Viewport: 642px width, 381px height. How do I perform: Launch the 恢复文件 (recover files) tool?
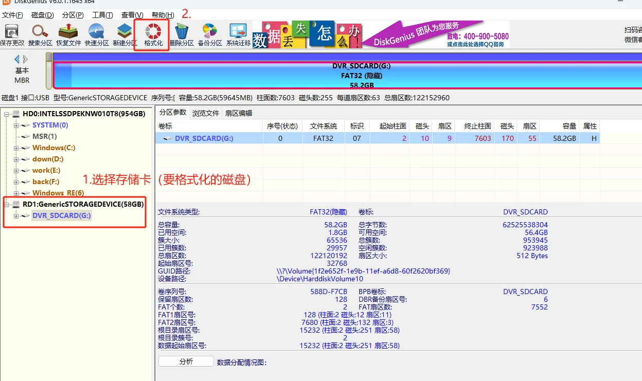click(68, 35)
